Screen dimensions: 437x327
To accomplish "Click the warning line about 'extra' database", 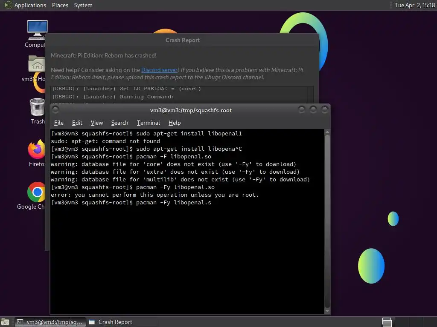I will pyautogui.click(x=175, y=172).
